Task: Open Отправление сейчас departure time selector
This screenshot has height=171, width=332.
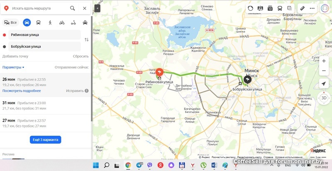Action: click(71, 67)
